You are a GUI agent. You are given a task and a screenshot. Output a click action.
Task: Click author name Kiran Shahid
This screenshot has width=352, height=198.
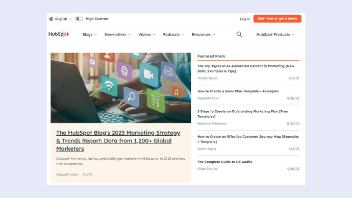click(207, 169)
